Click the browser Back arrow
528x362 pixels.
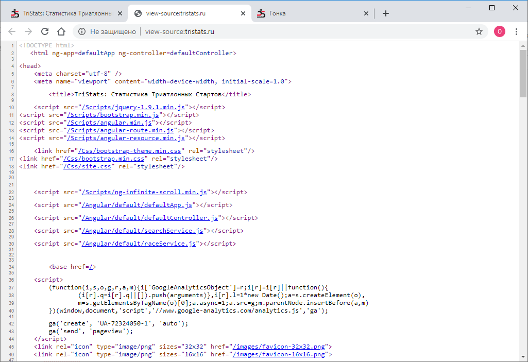(x=12, y=31)
